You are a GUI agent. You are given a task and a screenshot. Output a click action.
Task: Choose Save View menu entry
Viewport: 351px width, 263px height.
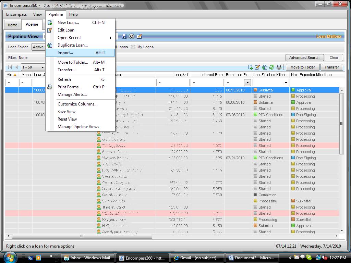(80, 112)
